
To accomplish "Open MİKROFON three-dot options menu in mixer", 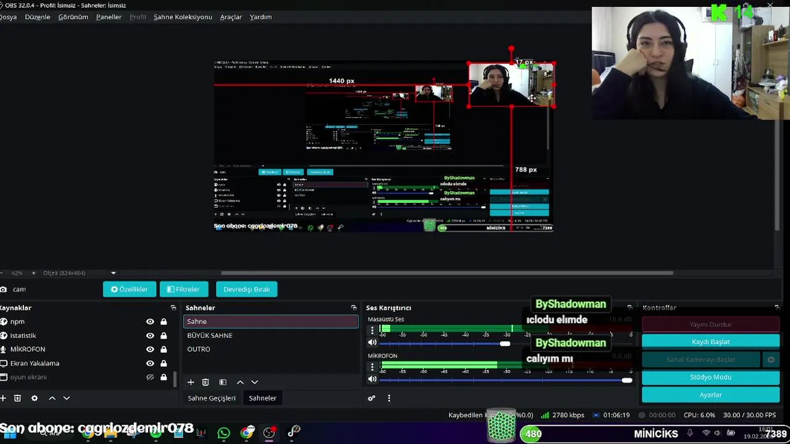I will pos(372,367).
